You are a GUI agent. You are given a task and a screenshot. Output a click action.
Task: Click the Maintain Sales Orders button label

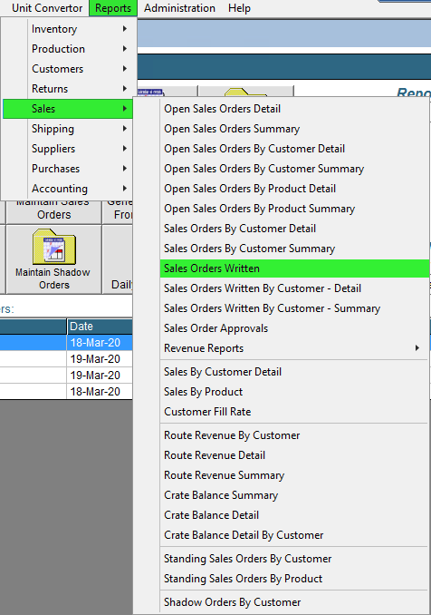pos(53,210)
